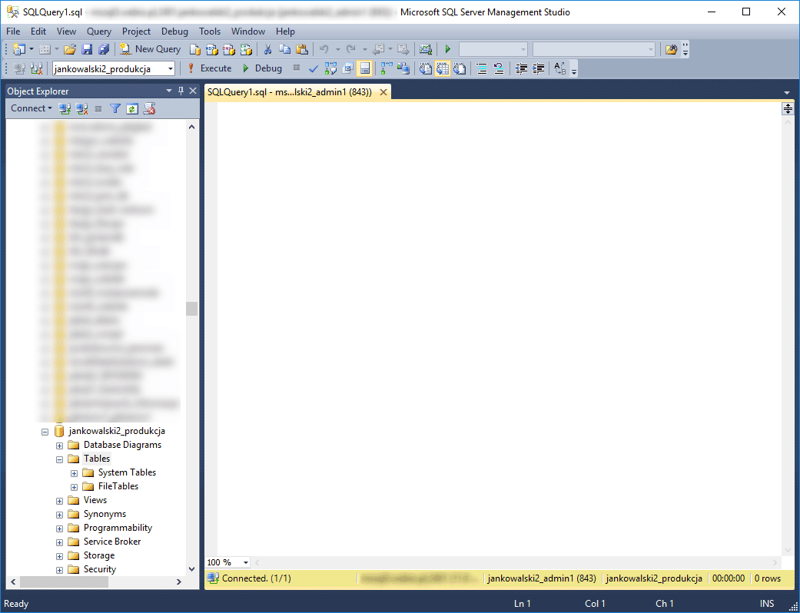This screenshot has height=613, width=800.
Task: Switch to Results to Grid output
Action: (x=443, y=68)
